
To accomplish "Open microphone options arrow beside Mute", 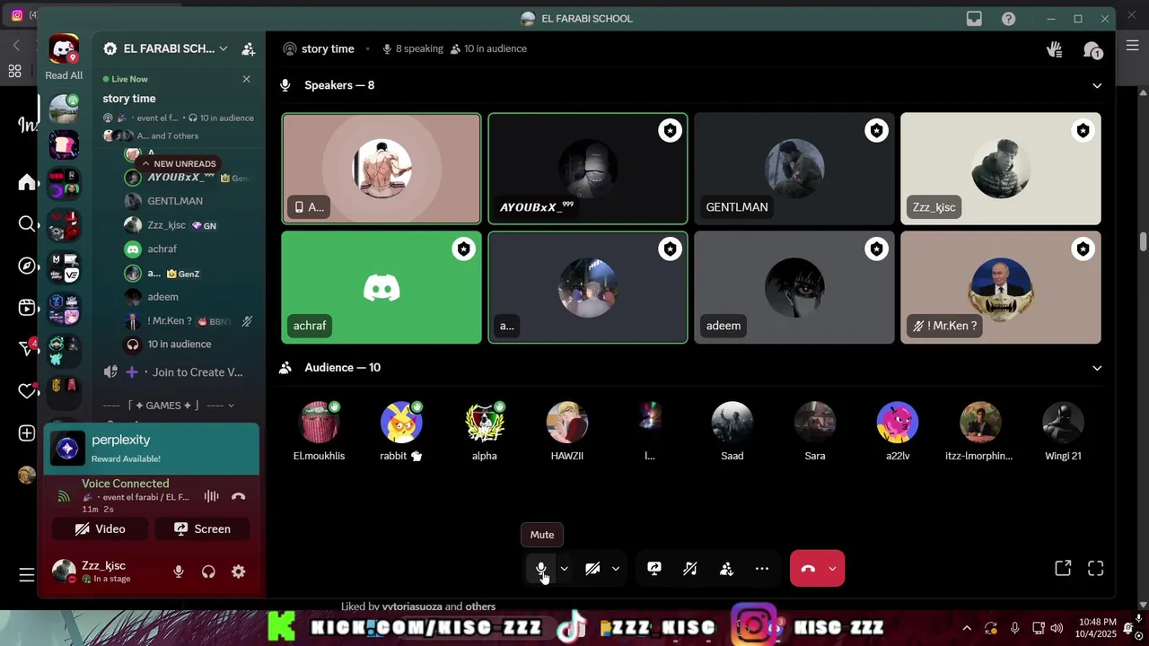I will [x=564, y=569].
